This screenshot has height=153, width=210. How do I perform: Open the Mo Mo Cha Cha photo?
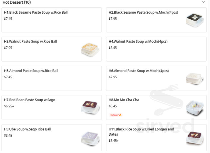(195, 107)
